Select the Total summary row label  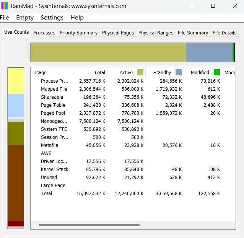pos(46,194)
